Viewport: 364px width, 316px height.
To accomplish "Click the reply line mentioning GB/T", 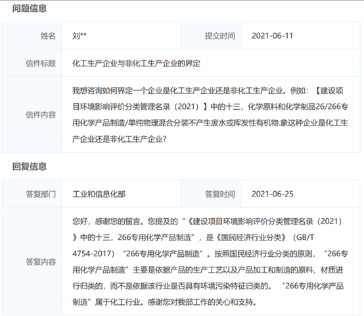I will click(x=193, y=238).
